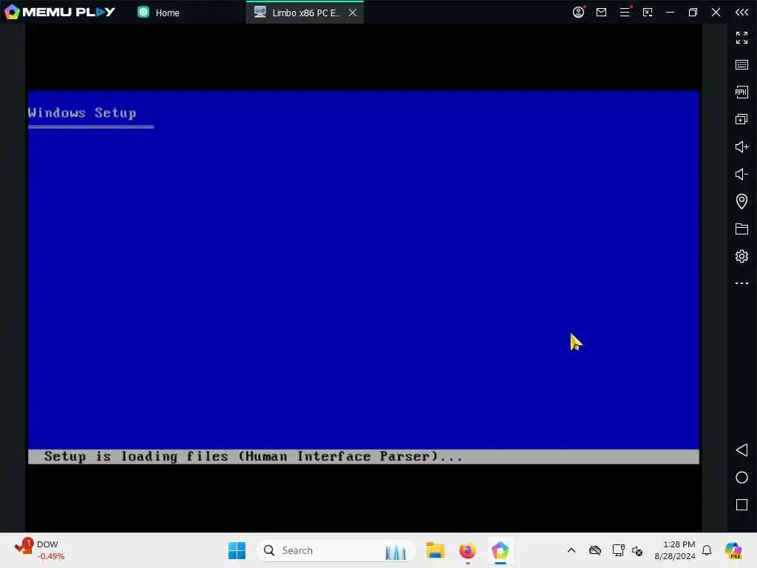
Task: Open the keyboard mapping tool
Action: [x=741, y=65]
